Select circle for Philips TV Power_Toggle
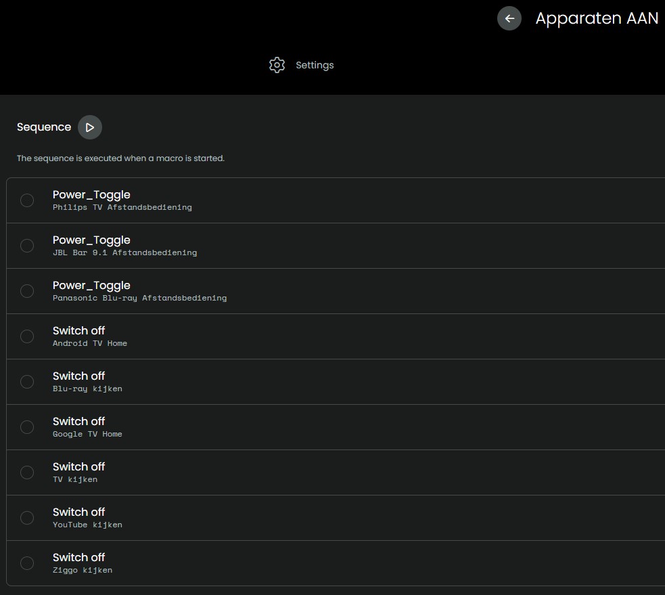Image resolution: width=665 pixels, height=595 pixels. [x=27, y=200]
